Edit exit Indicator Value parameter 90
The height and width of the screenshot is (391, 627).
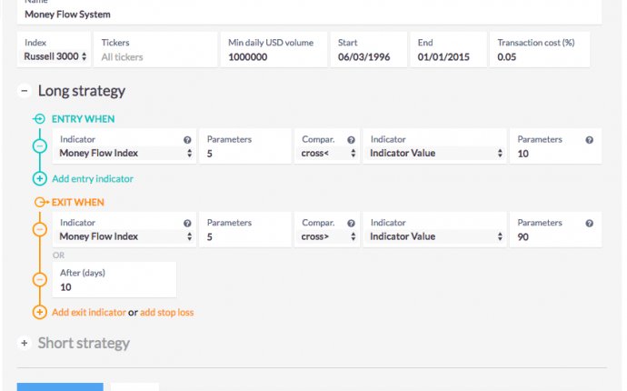pos(555,230)
